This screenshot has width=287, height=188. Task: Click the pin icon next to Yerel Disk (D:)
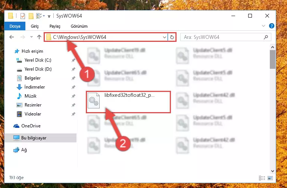click(x=73, y=69)
